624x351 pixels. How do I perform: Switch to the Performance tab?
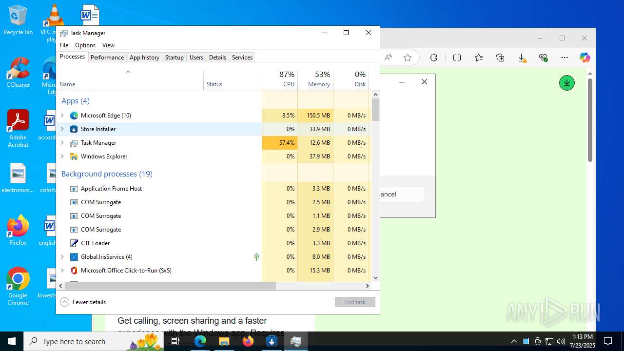click(x=107, y=58)
